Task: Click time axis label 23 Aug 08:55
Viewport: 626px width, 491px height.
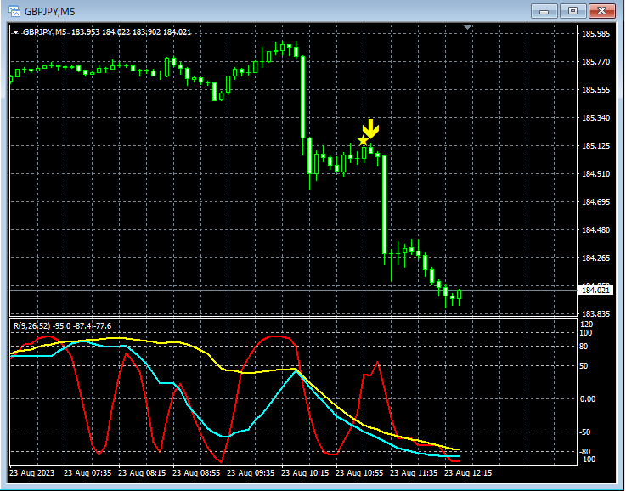Action: [196, 473]
